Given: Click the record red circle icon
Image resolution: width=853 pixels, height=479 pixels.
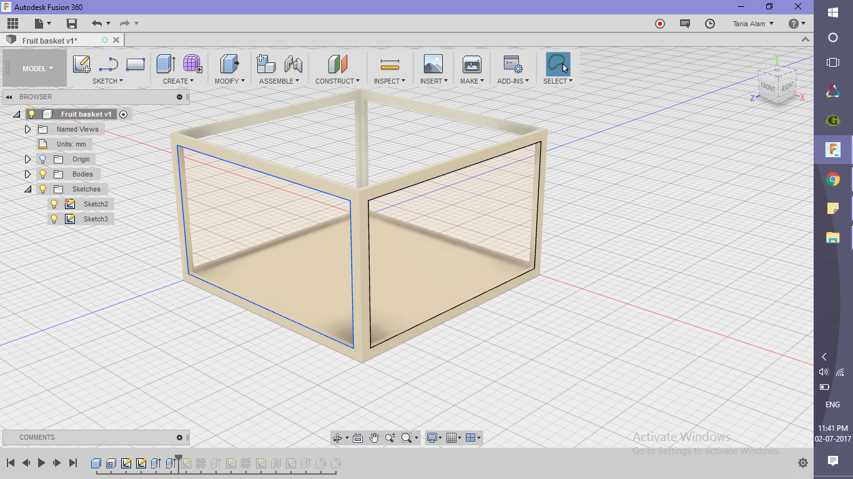Looking at the screenshot, I should click(660, 24).
